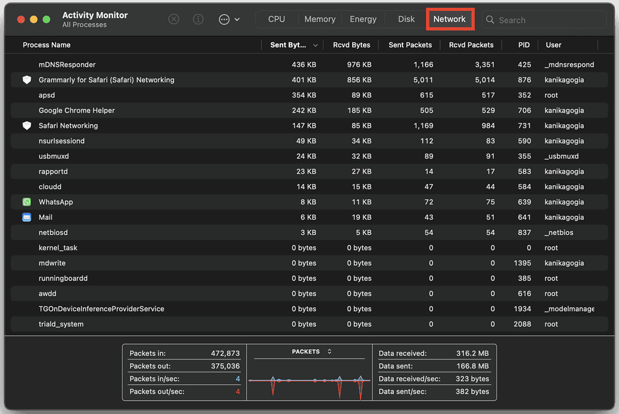Sort by Process Name column
Screen dimensions: 619x414
[x=47, y=45]
